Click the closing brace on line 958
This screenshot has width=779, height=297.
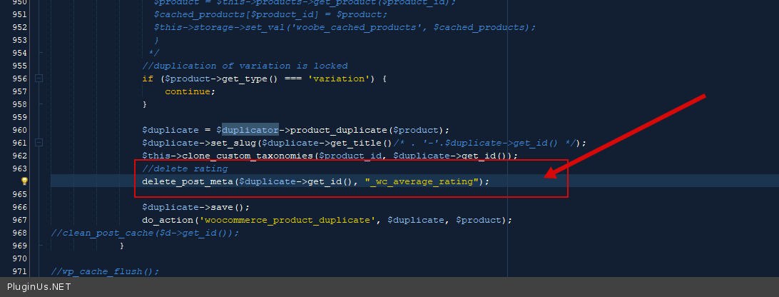pos(145,104)
